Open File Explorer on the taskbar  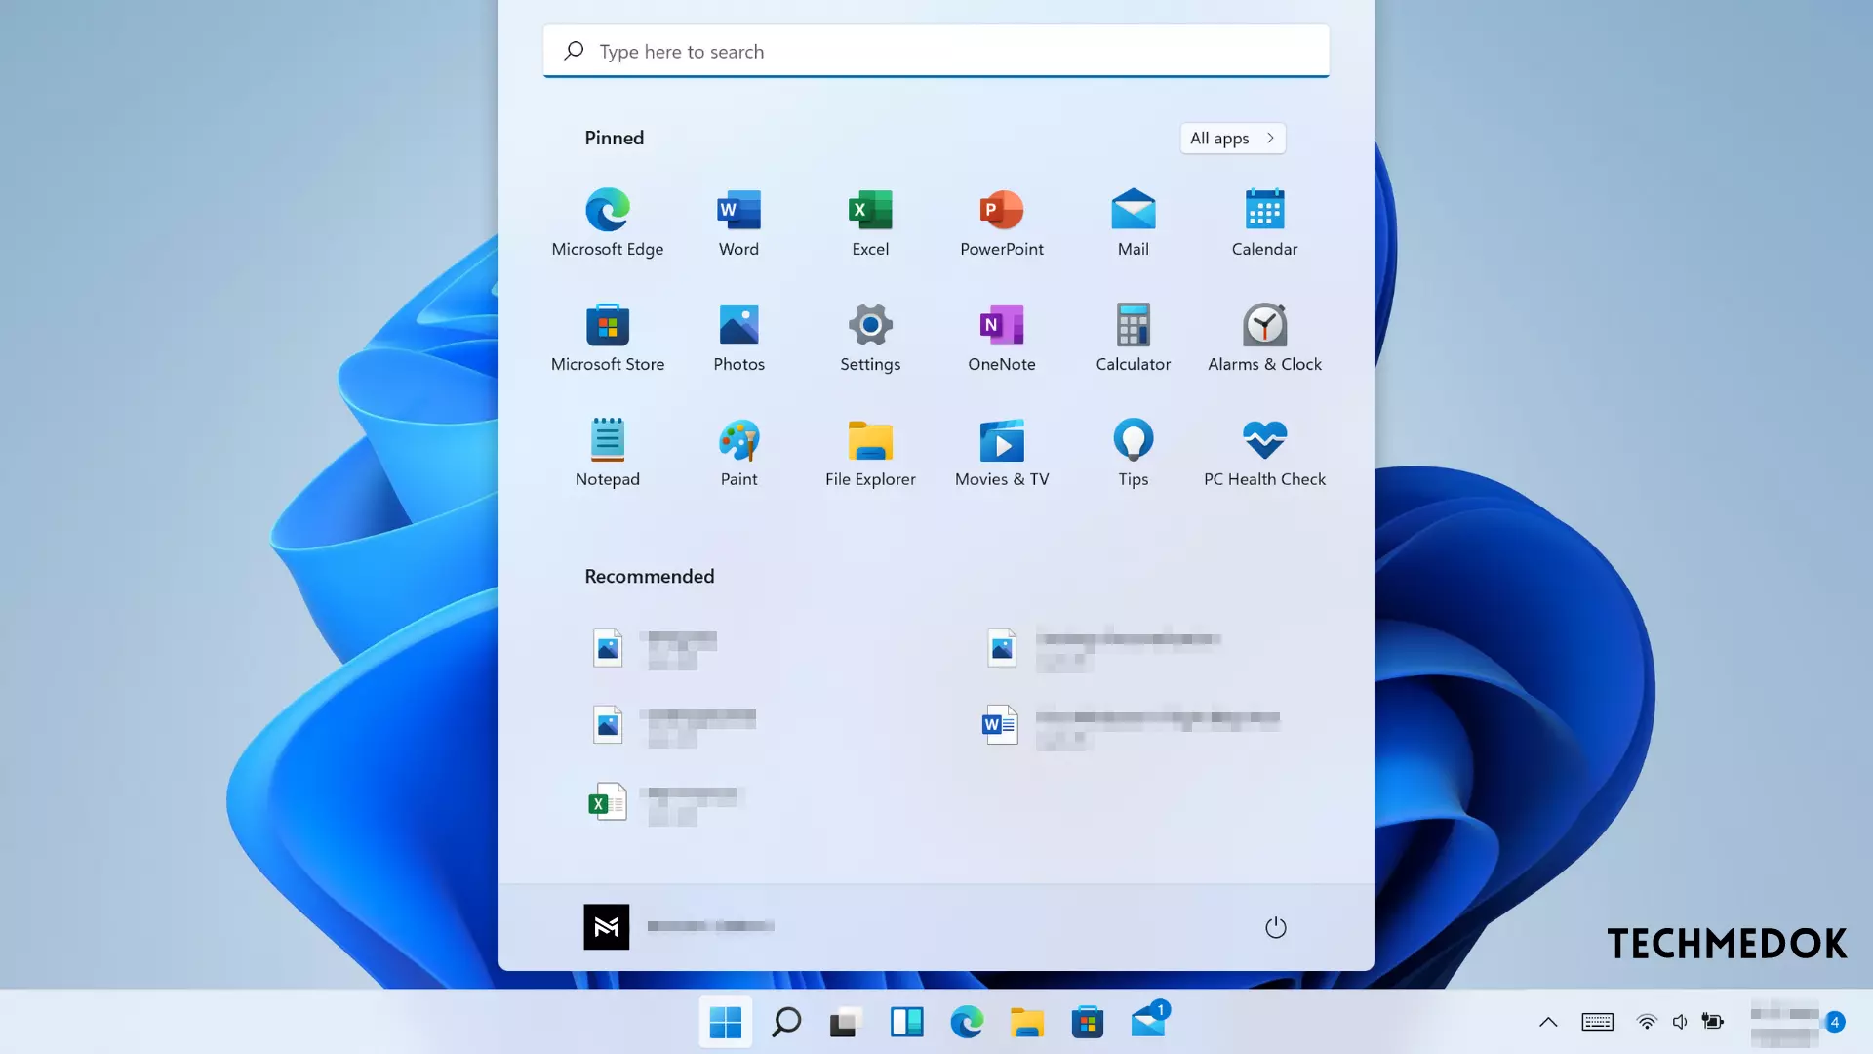tap(1026, 1022)
